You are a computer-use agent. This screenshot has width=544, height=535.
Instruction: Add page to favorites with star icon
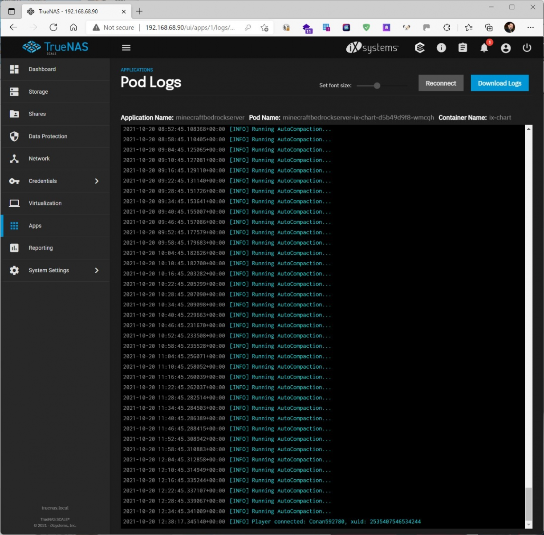[x=264, y=28]
